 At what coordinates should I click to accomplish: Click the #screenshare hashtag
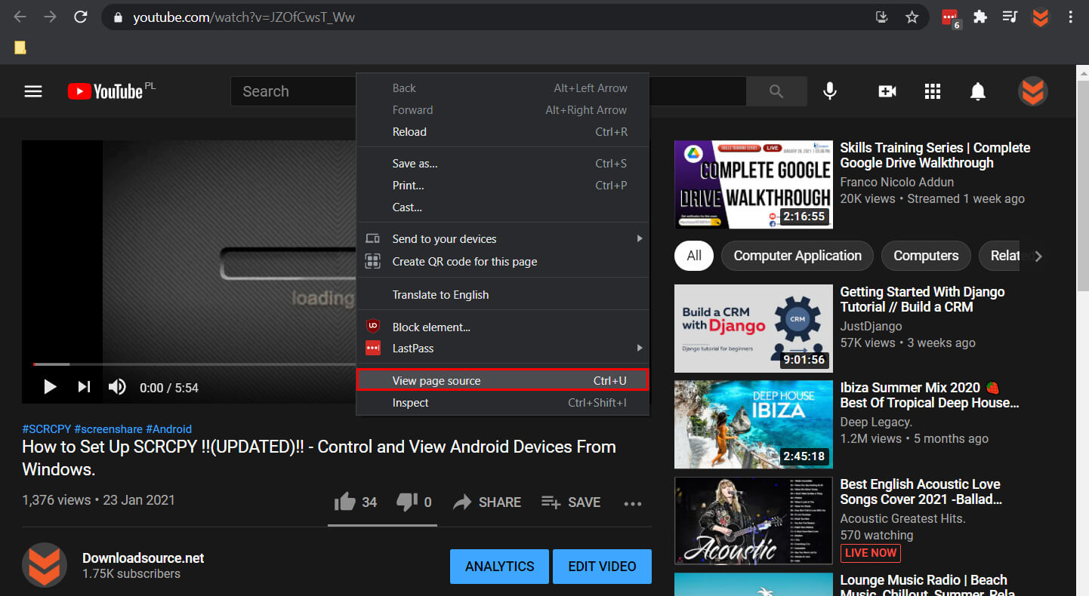109,429
